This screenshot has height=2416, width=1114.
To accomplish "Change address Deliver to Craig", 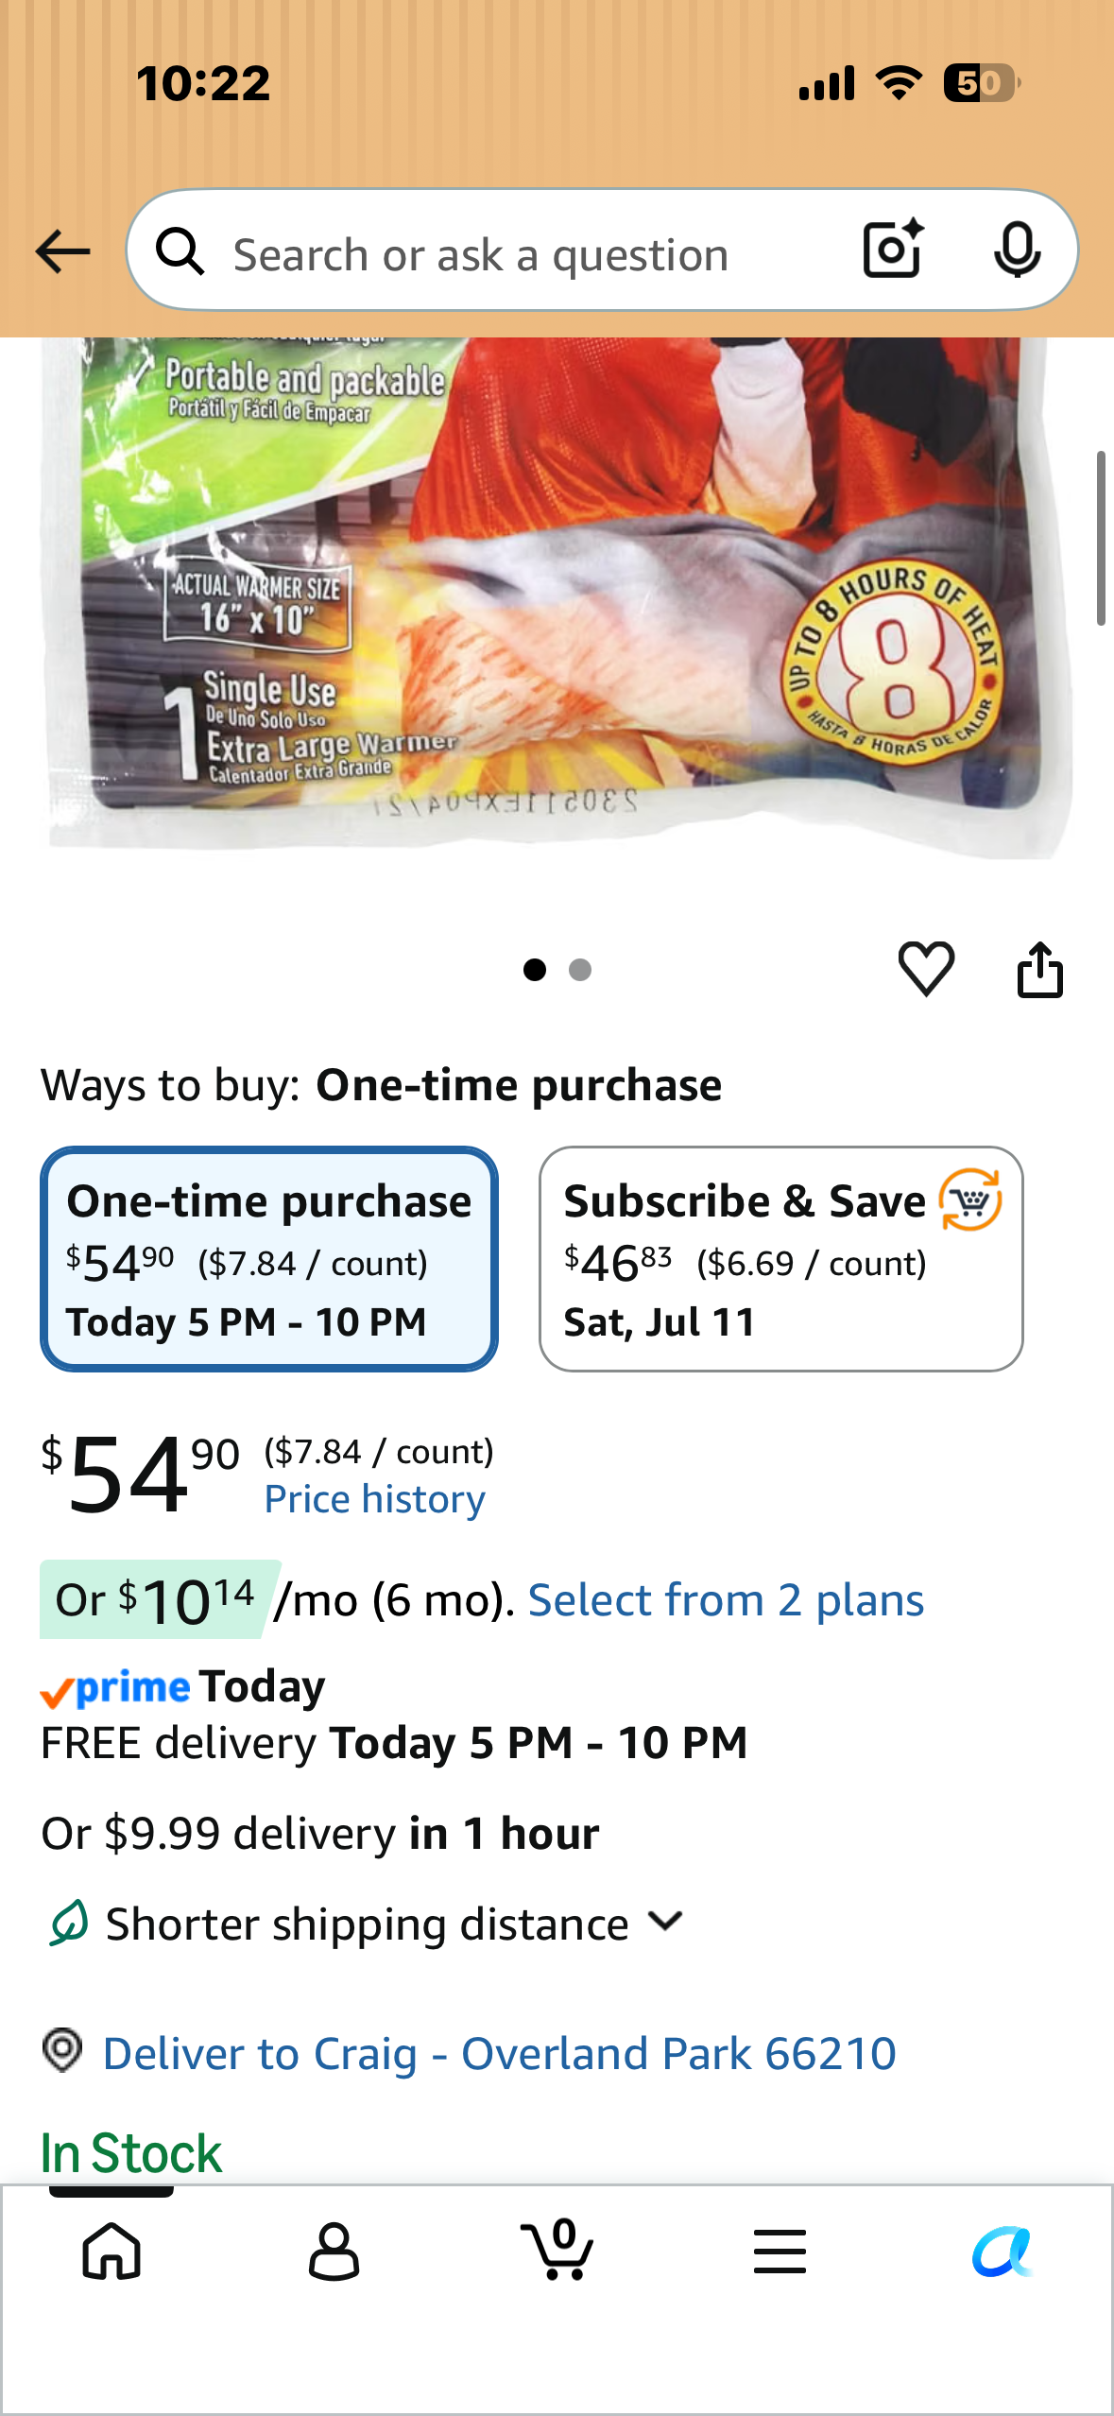I will (x=499, y=2053).
